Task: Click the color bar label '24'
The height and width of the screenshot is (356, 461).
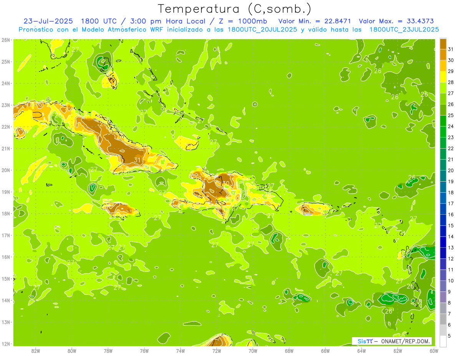Action: pos(451,126)
